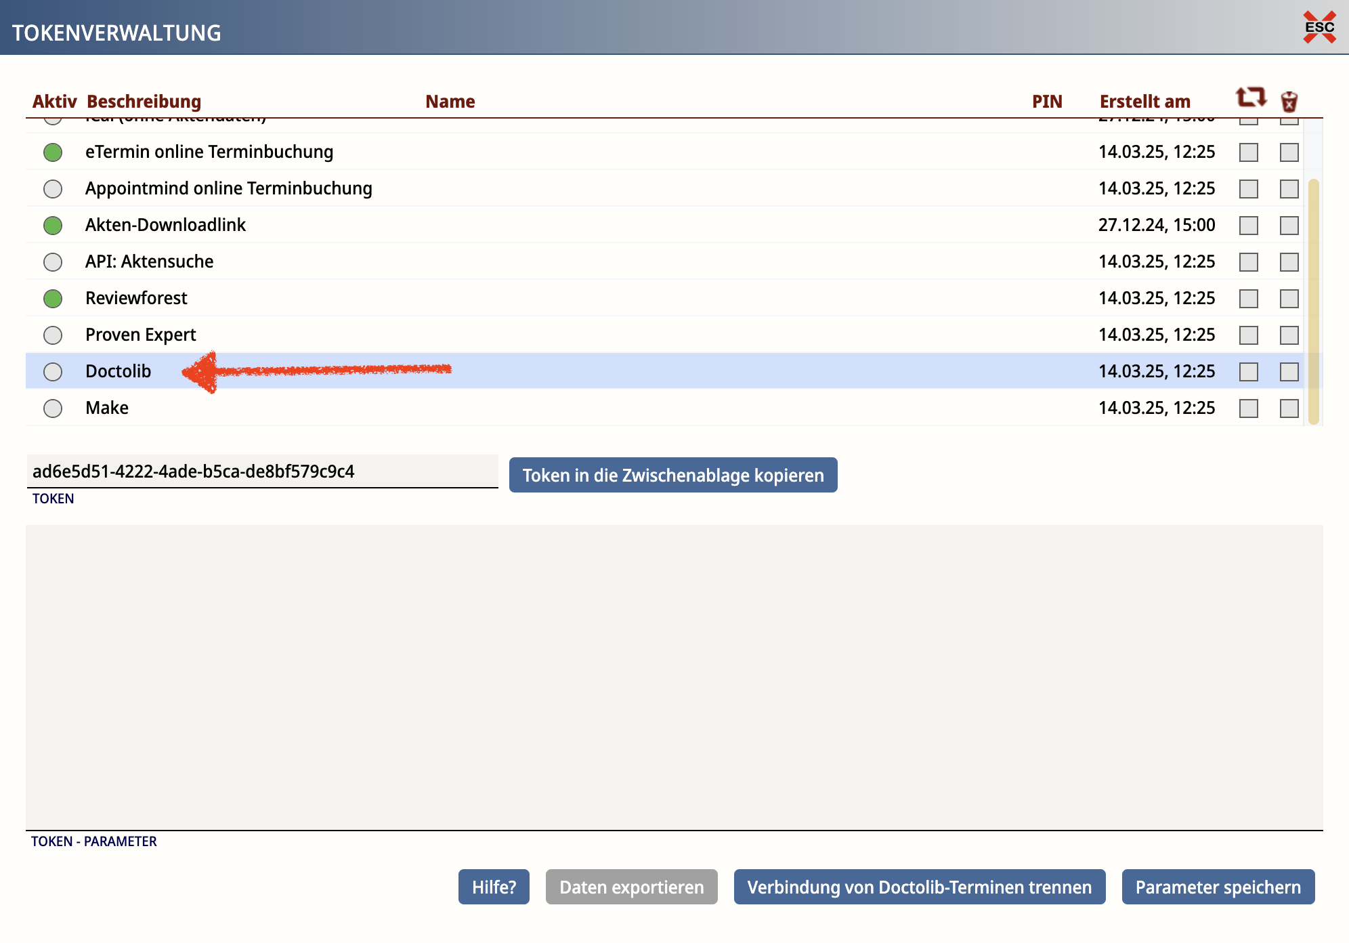Viewport: 1349px width, 943px height.
Task: Check the renew box for Proven Expert row
Action: (x=1249, y=335)
